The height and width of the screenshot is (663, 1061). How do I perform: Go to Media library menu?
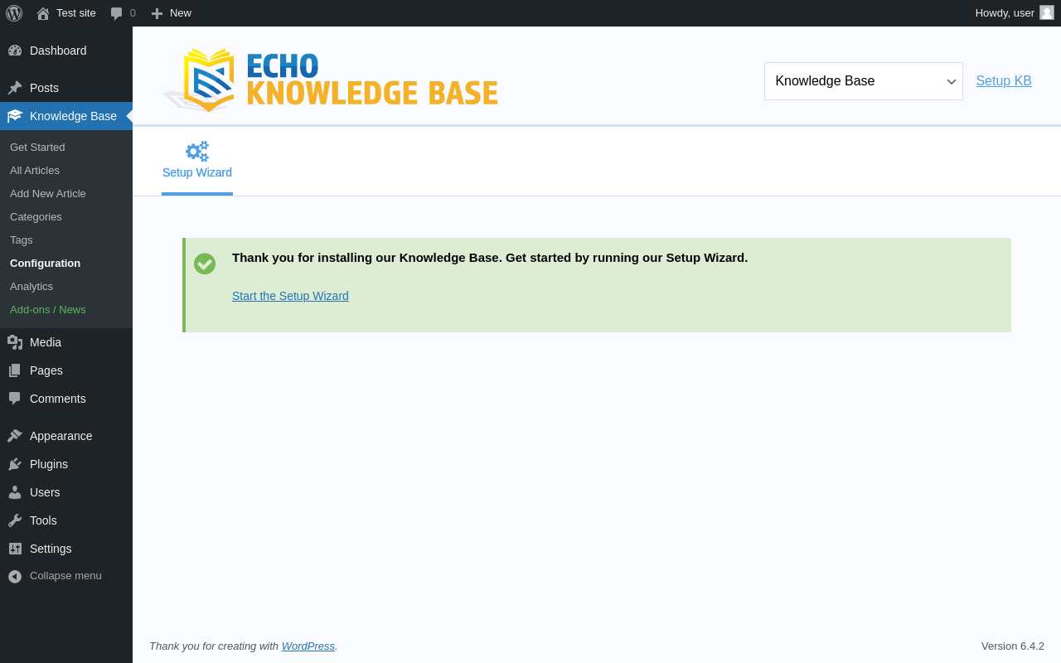click(x=66, y=342)
